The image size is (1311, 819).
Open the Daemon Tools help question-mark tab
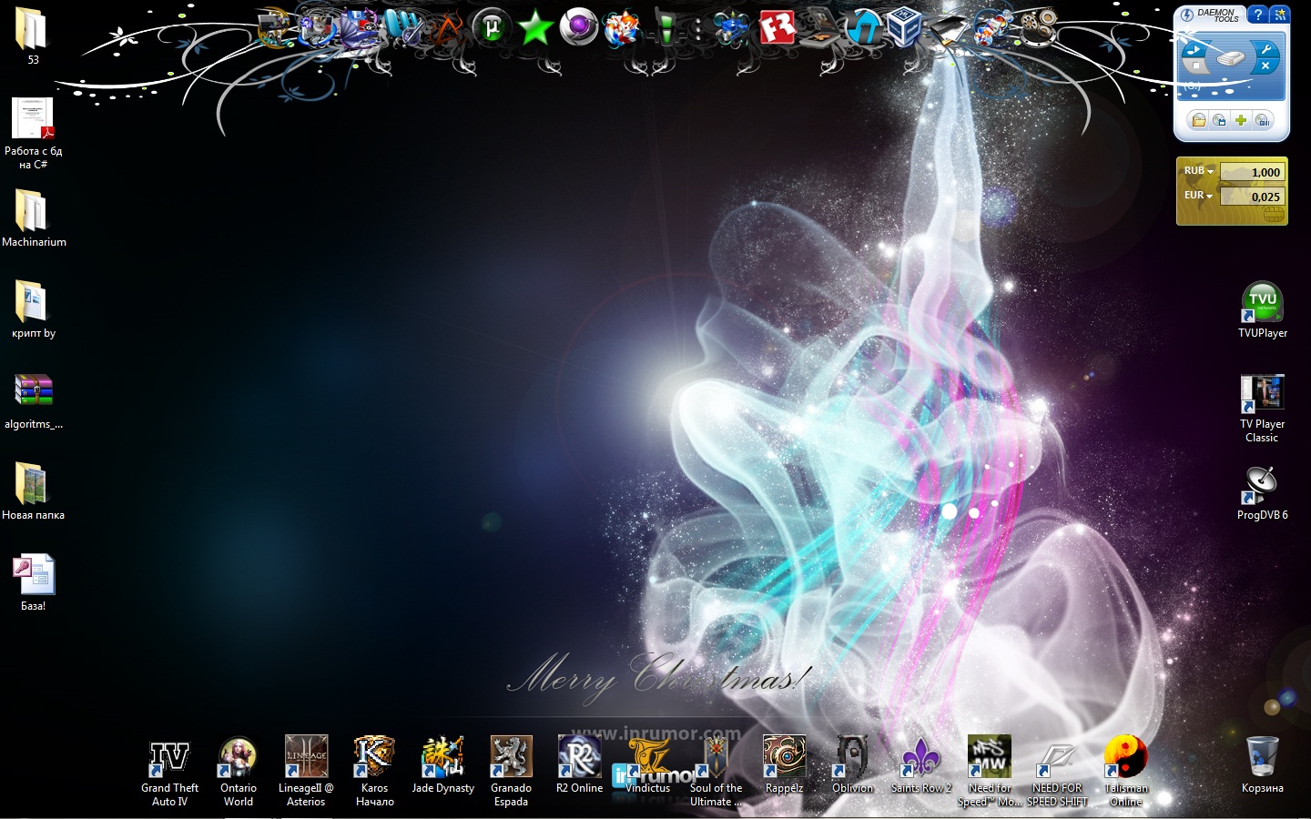click(x=1257, y=15)
